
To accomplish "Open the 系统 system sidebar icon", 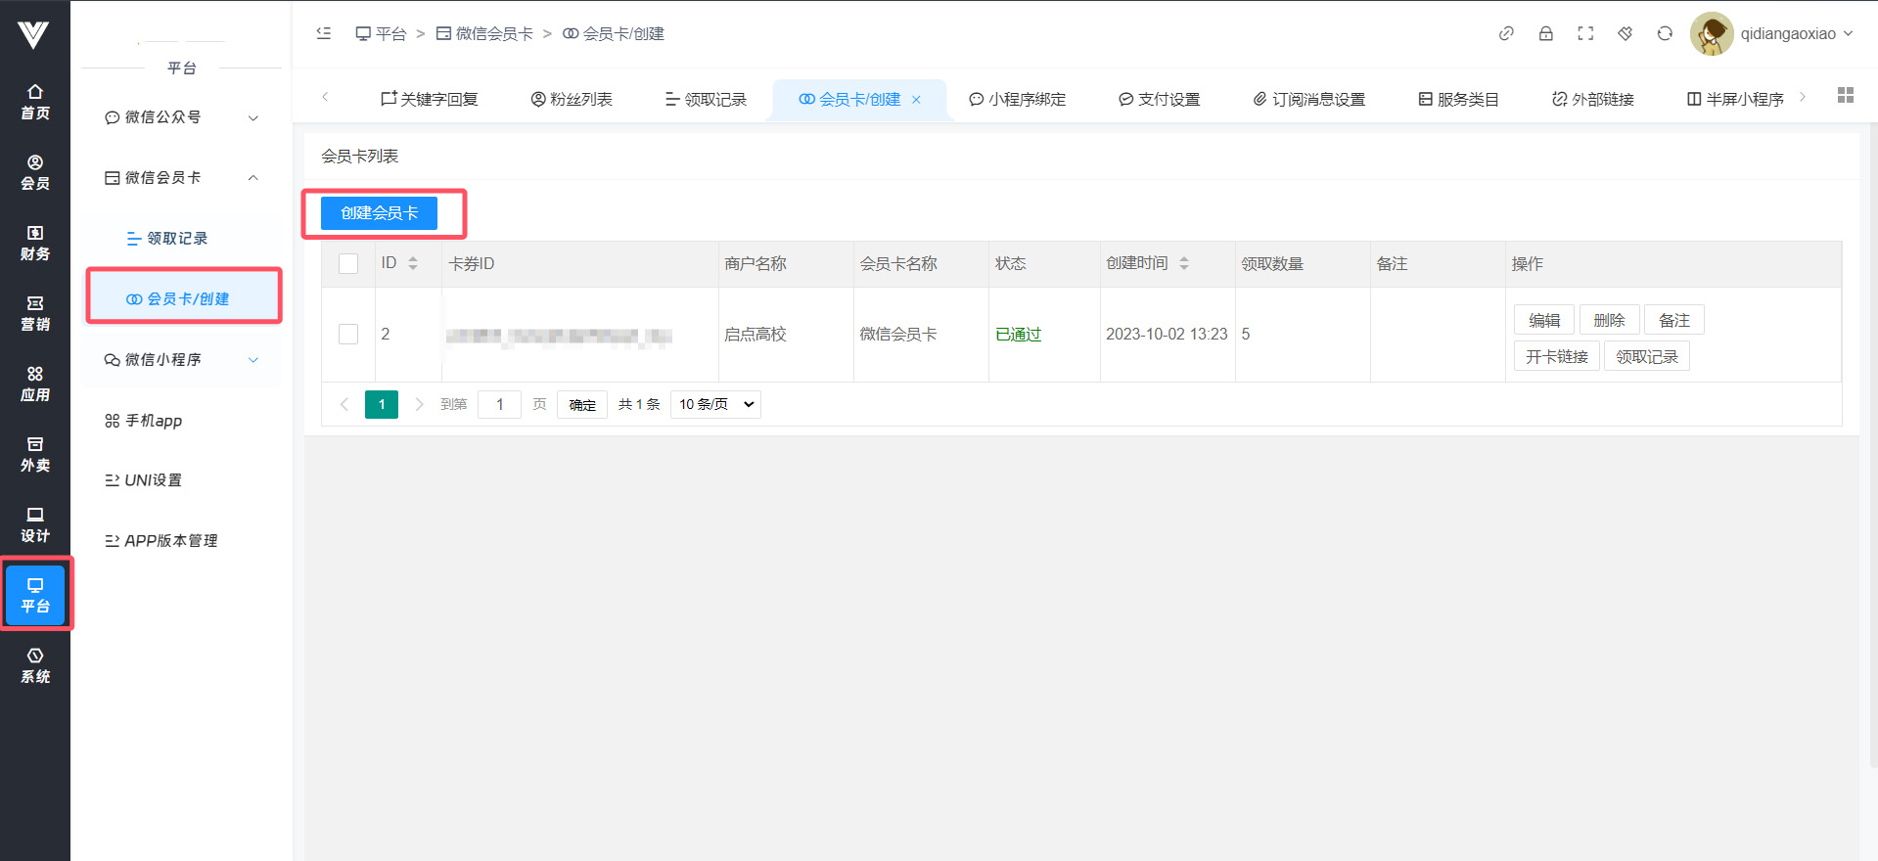I will [35, 665].
